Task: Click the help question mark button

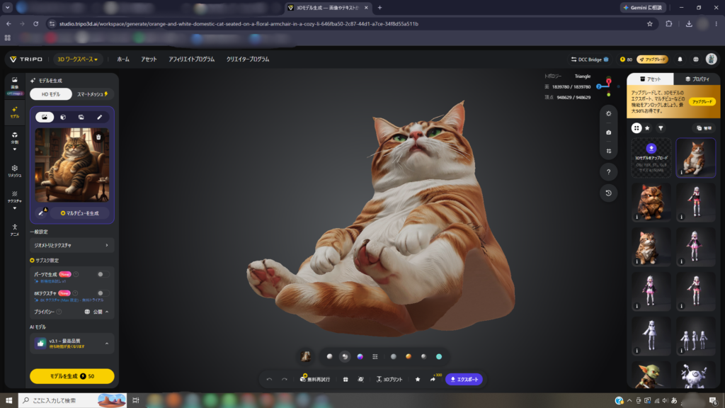Action: [608, 172]
